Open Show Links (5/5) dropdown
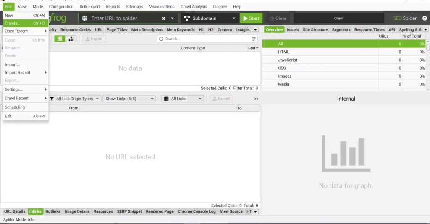430x224 pixels. (x=129, y=99)
